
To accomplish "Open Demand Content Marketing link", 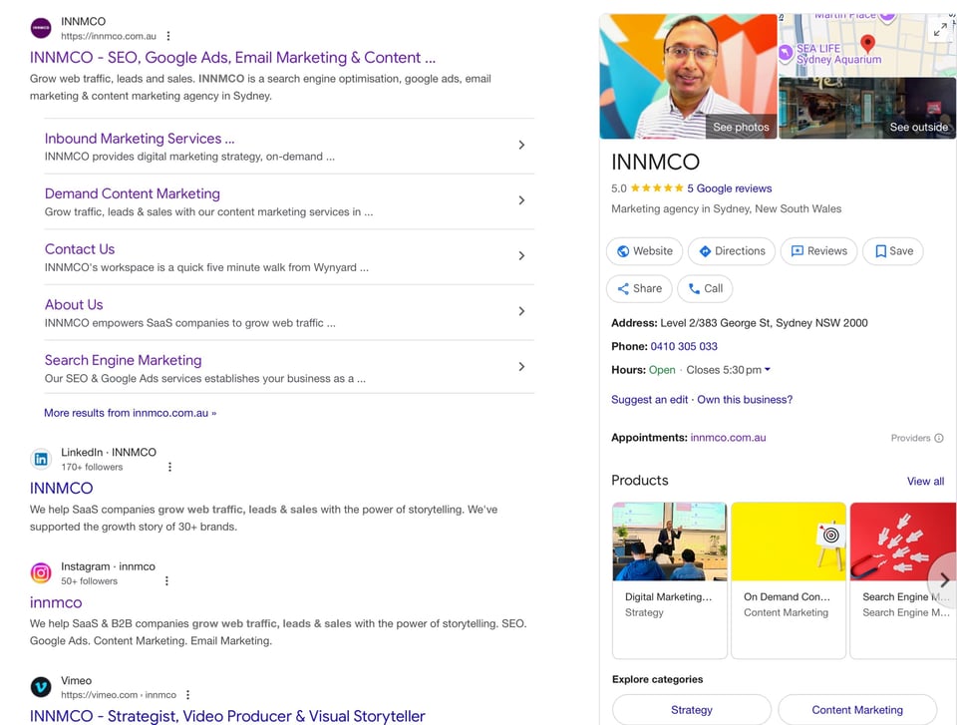I will point(133,193).
